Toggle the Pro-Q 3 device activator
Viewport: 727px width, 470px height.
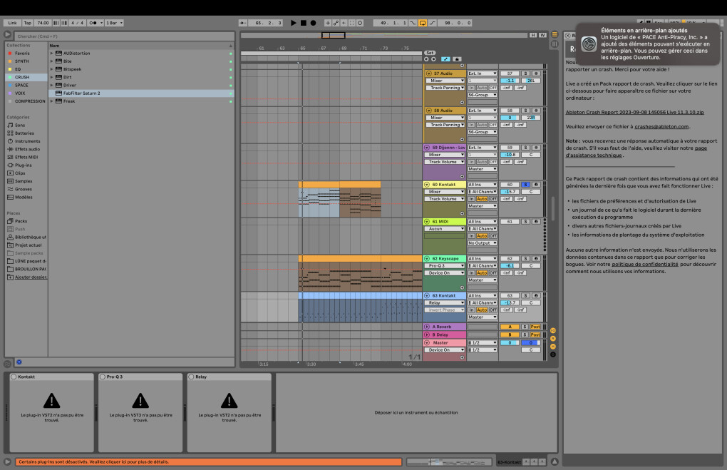(103, 377)
